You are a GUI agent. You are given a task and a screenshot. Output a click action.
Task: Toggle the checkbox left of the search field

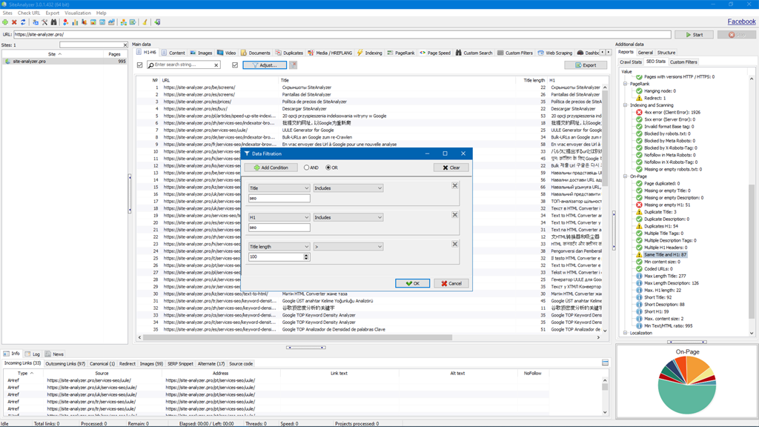click(x=140, y=65)
